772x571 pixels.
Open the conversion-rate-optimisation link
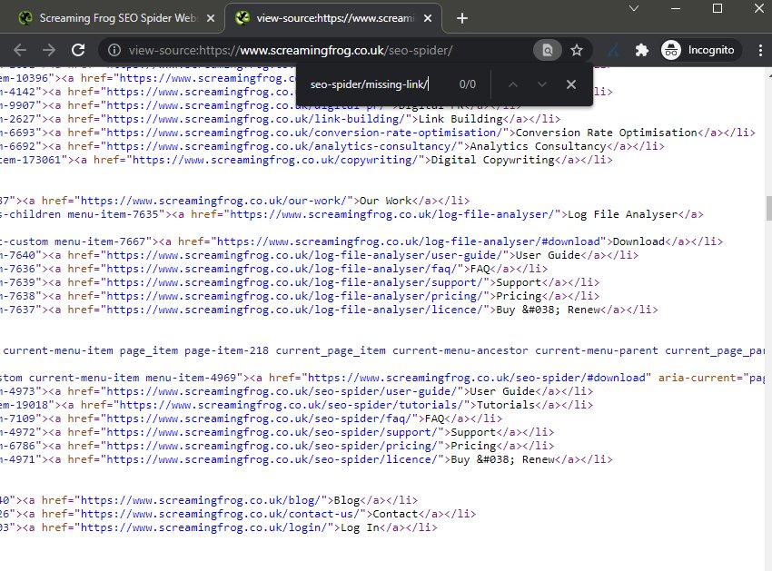tap(305, 133)
